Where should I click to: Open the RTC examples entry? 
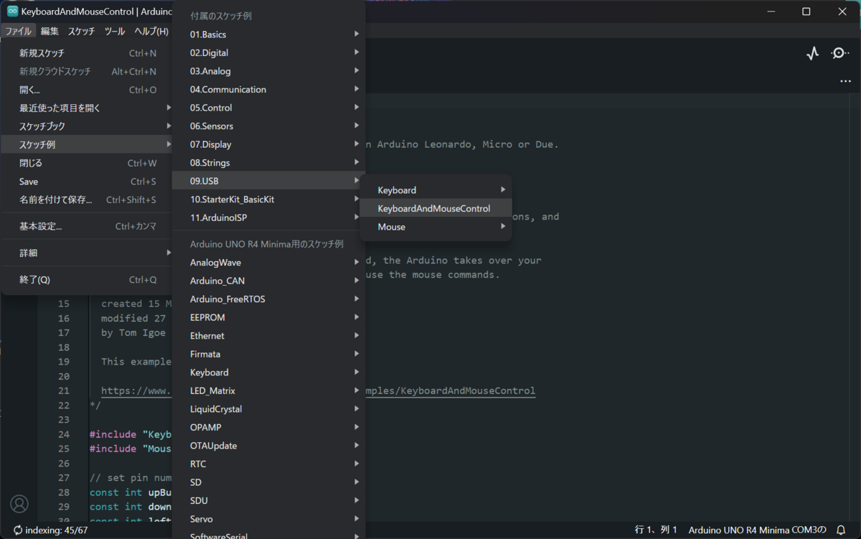269,464
